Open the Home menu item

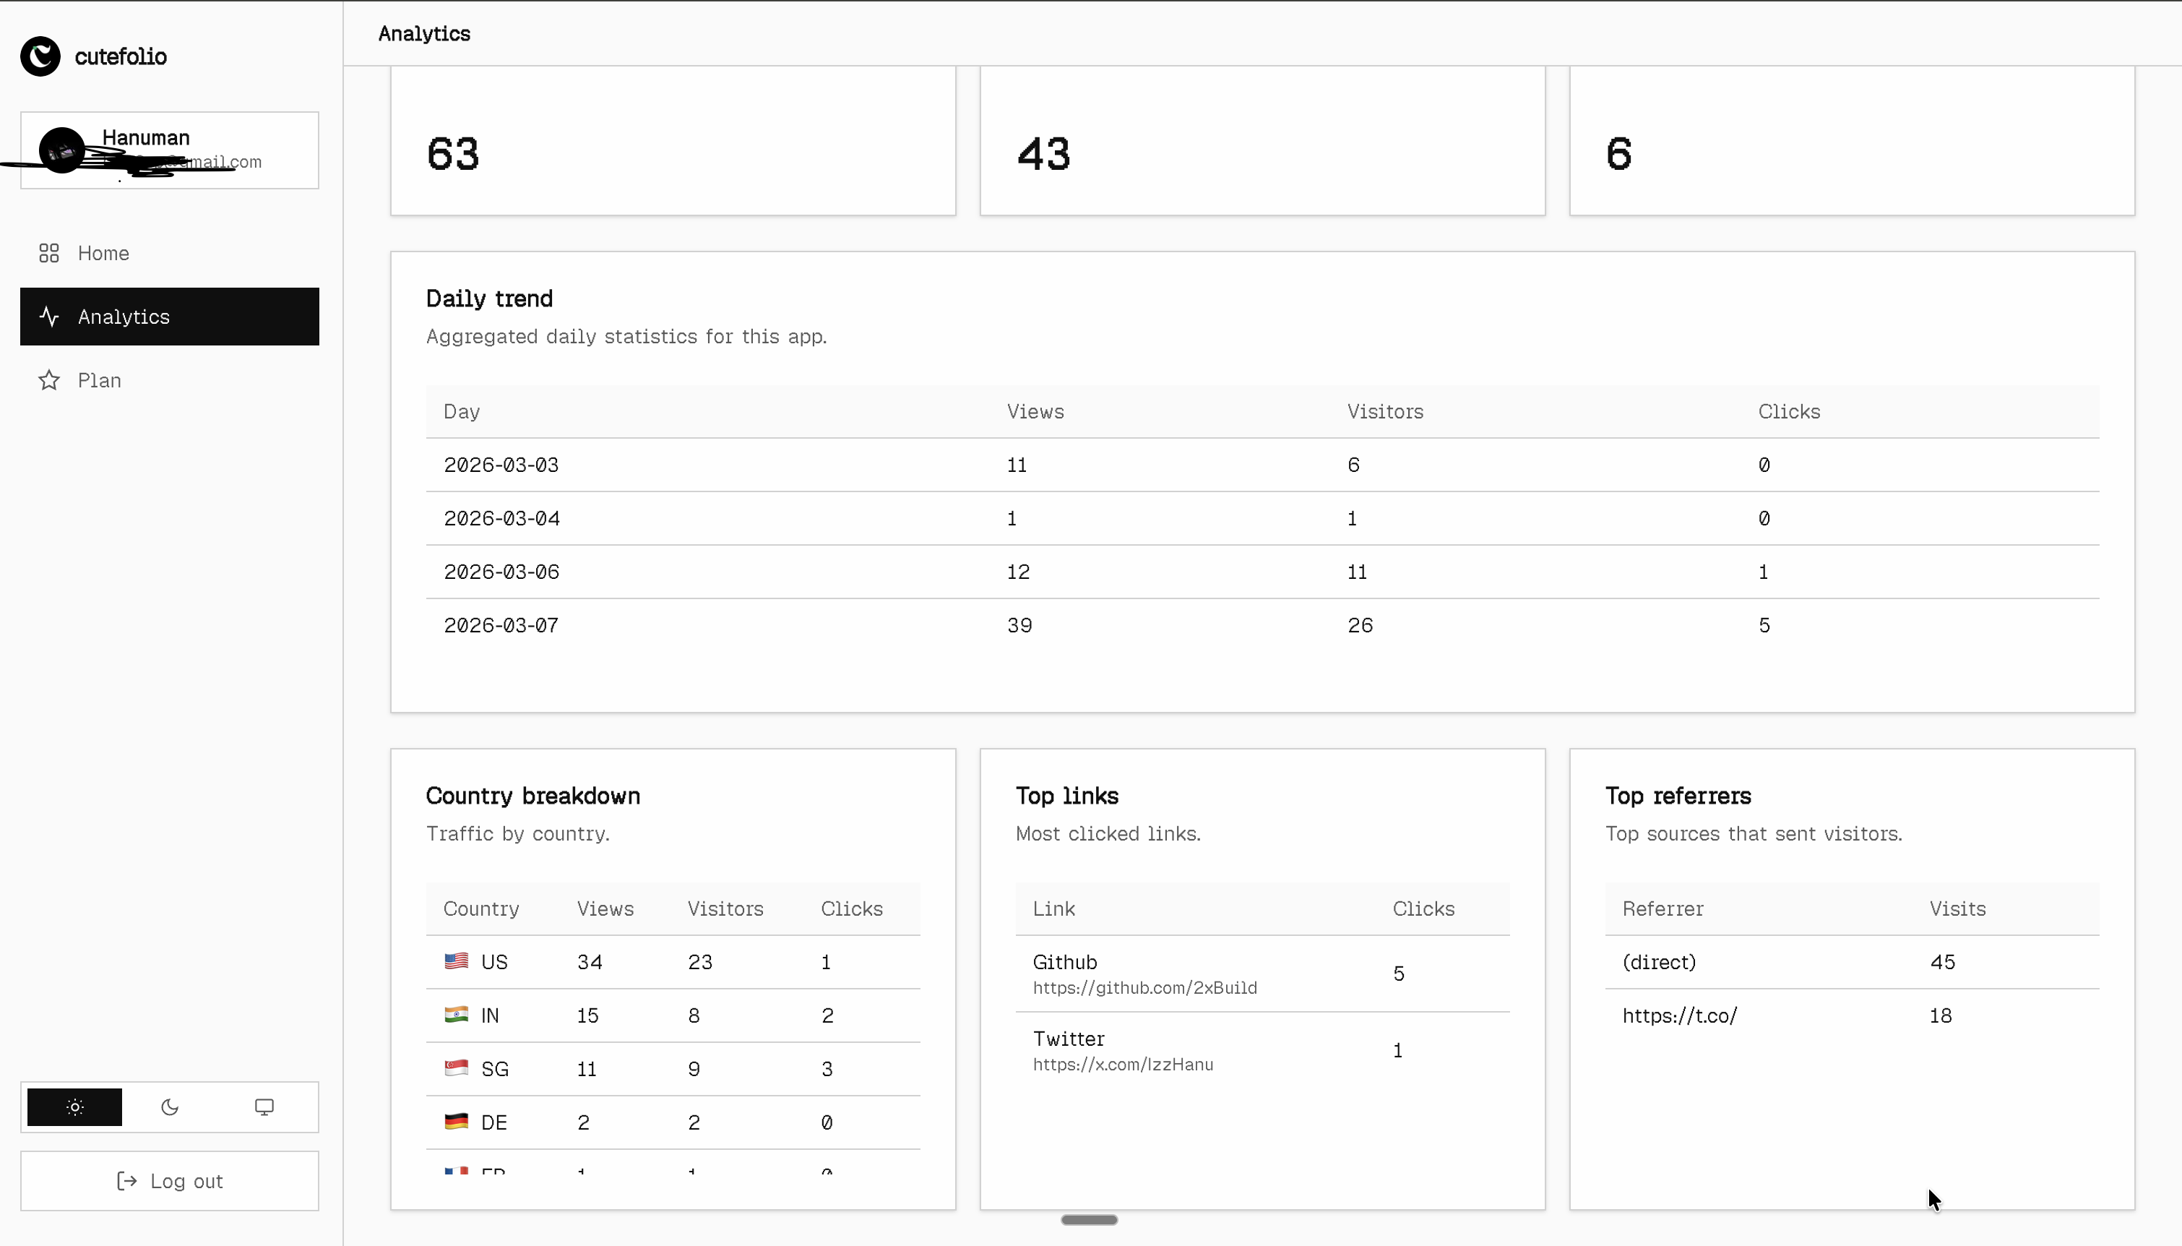pos(103,253)
